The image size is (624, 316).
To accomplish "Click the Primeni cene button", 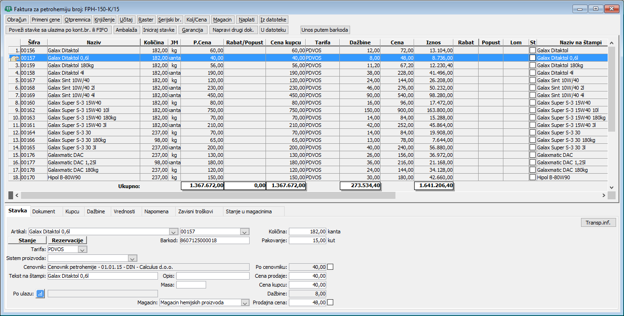I will pos(46,20).
